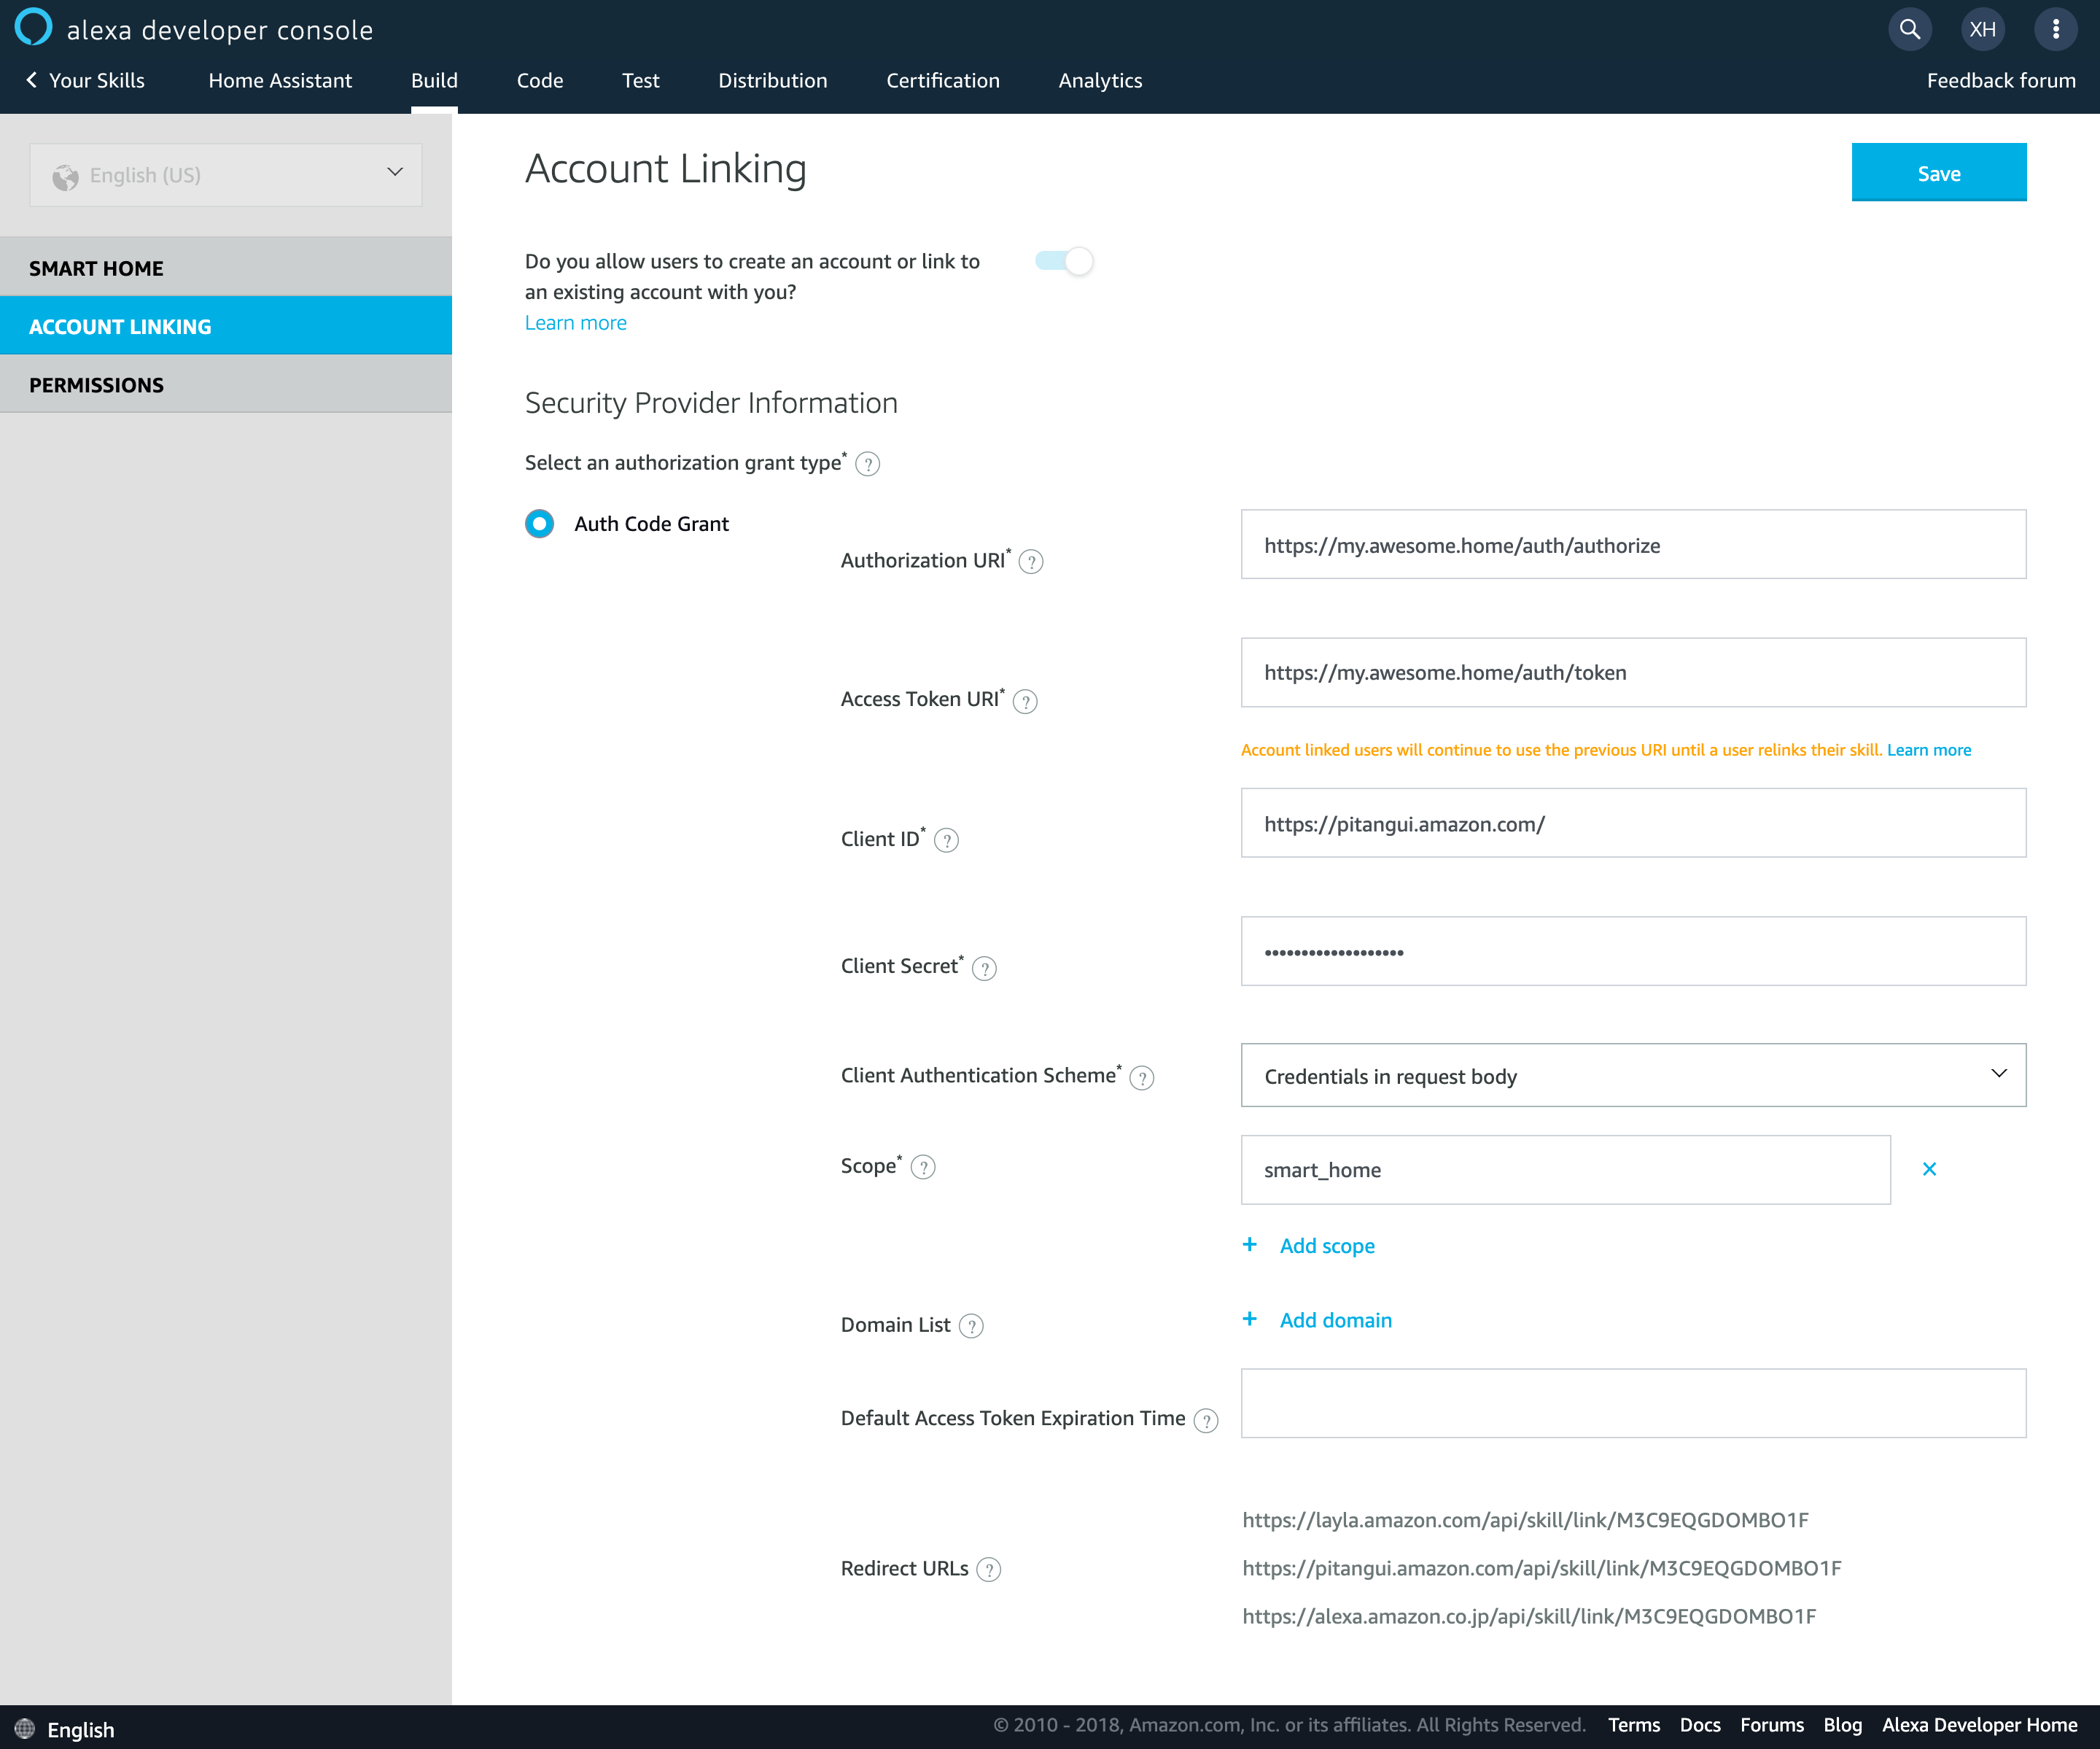The height and width of the screenshot is (1749, 2100).
Task: Remove the smart_home scope with the X
Action: click(x=1929, y=1168)
